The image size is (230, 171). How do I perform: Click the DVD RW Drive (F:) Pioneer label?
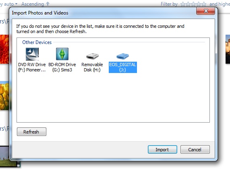[32, 67]
